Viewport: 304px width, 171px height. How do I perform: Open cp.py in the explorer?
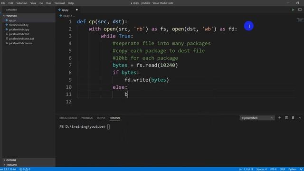[12, 20]
